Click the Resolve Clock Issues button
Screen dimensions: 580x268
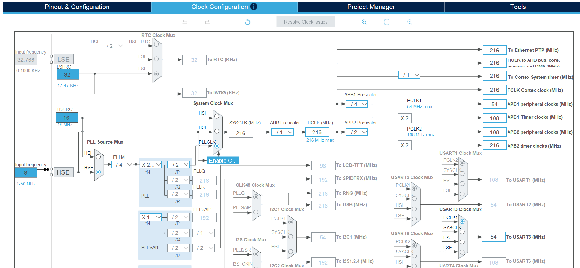coord(305,22)
